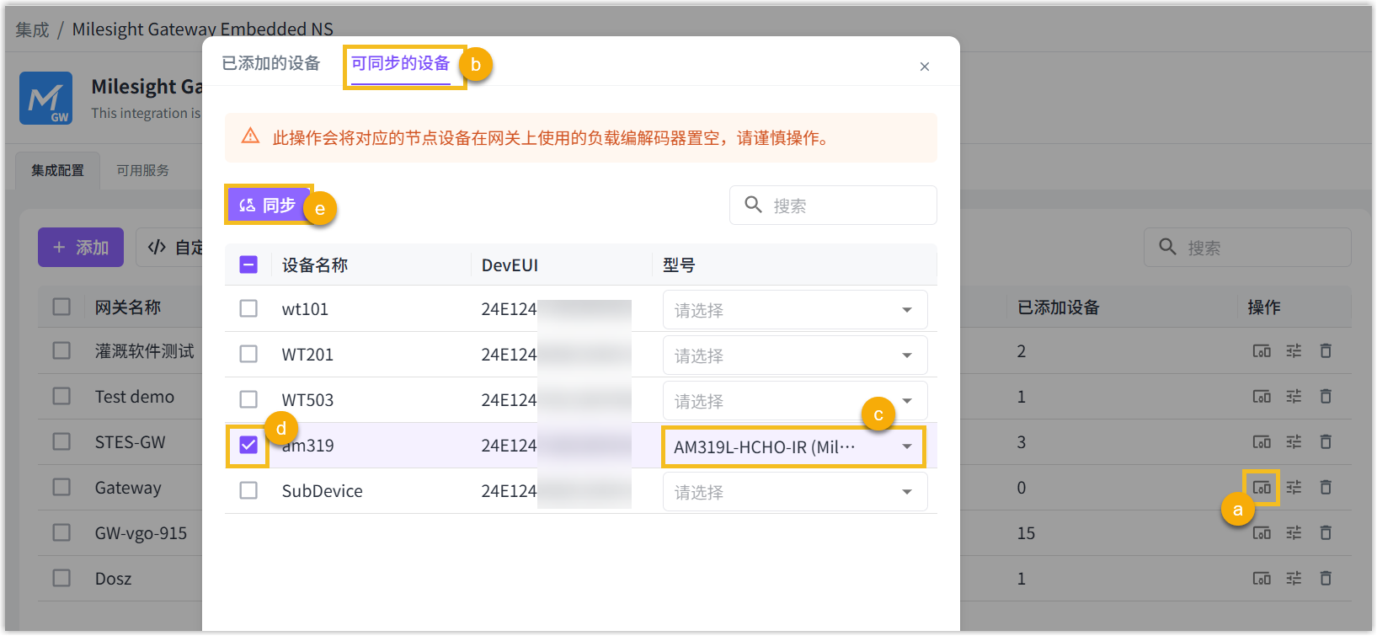Uncheck the am319 device checkbox
1377x636 pixels.
point(248,445)
